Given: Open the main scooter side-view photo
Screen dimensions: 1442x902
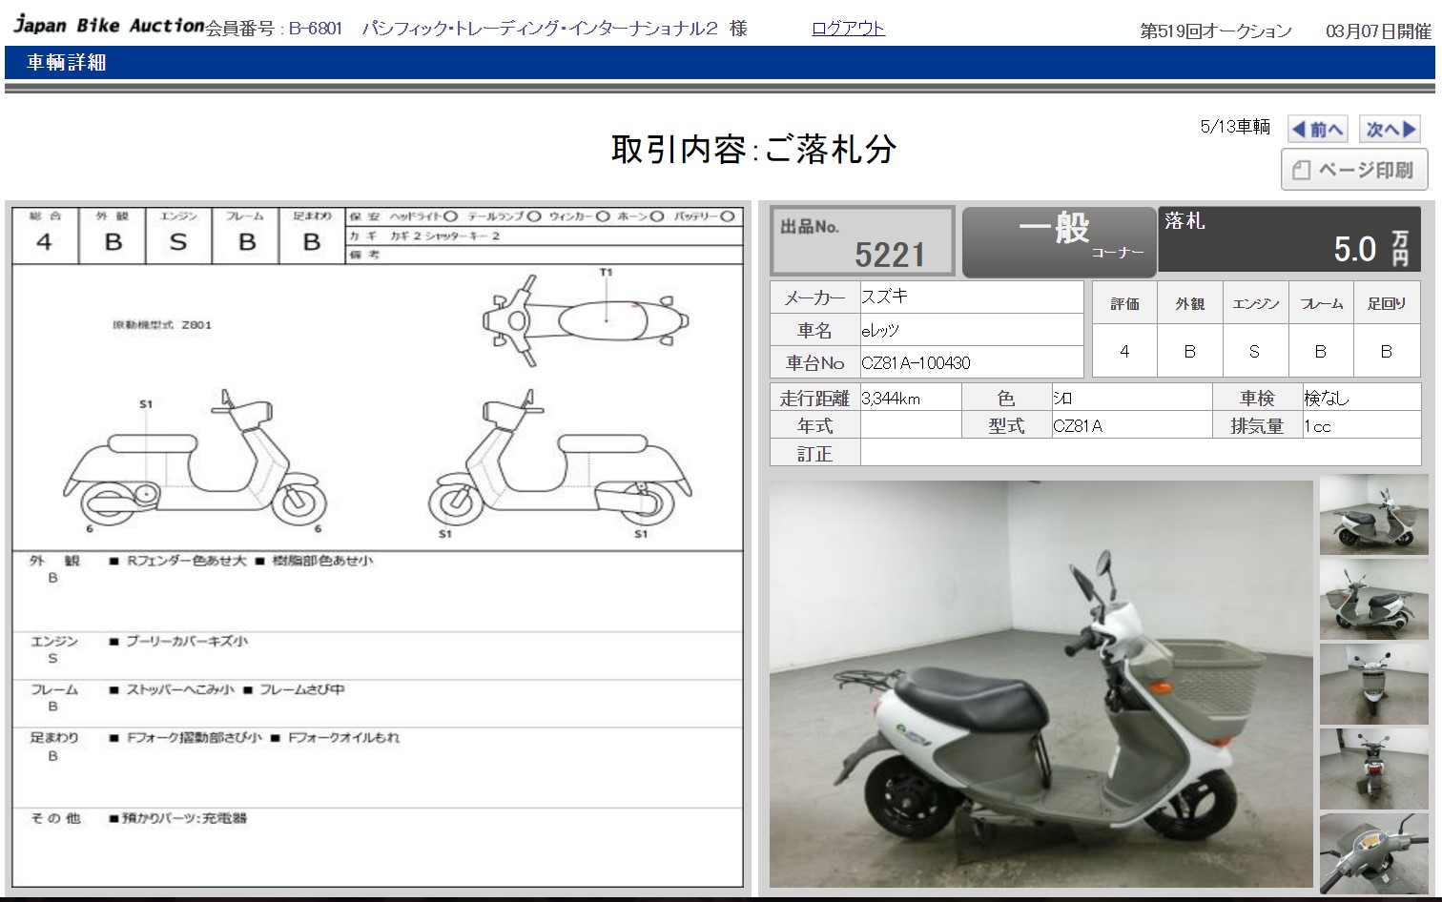Looking at the screenshot, I should click(x=1041, y=684).
